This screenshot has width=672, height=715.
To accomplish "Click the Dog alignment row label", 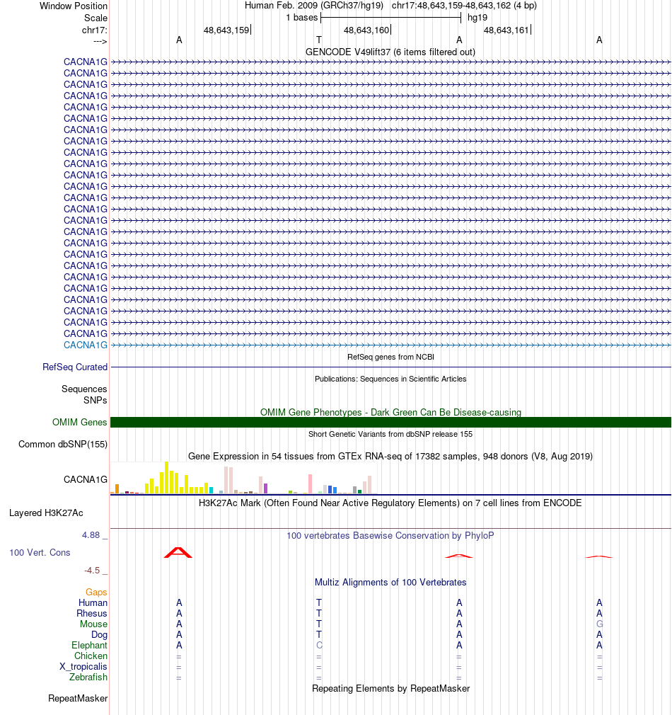I will coord(99,635).
